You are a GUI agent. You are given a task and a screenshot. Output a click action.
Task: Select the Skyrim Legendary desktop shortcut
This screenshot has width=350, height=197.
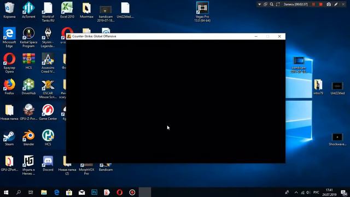(x=48, y=37)
